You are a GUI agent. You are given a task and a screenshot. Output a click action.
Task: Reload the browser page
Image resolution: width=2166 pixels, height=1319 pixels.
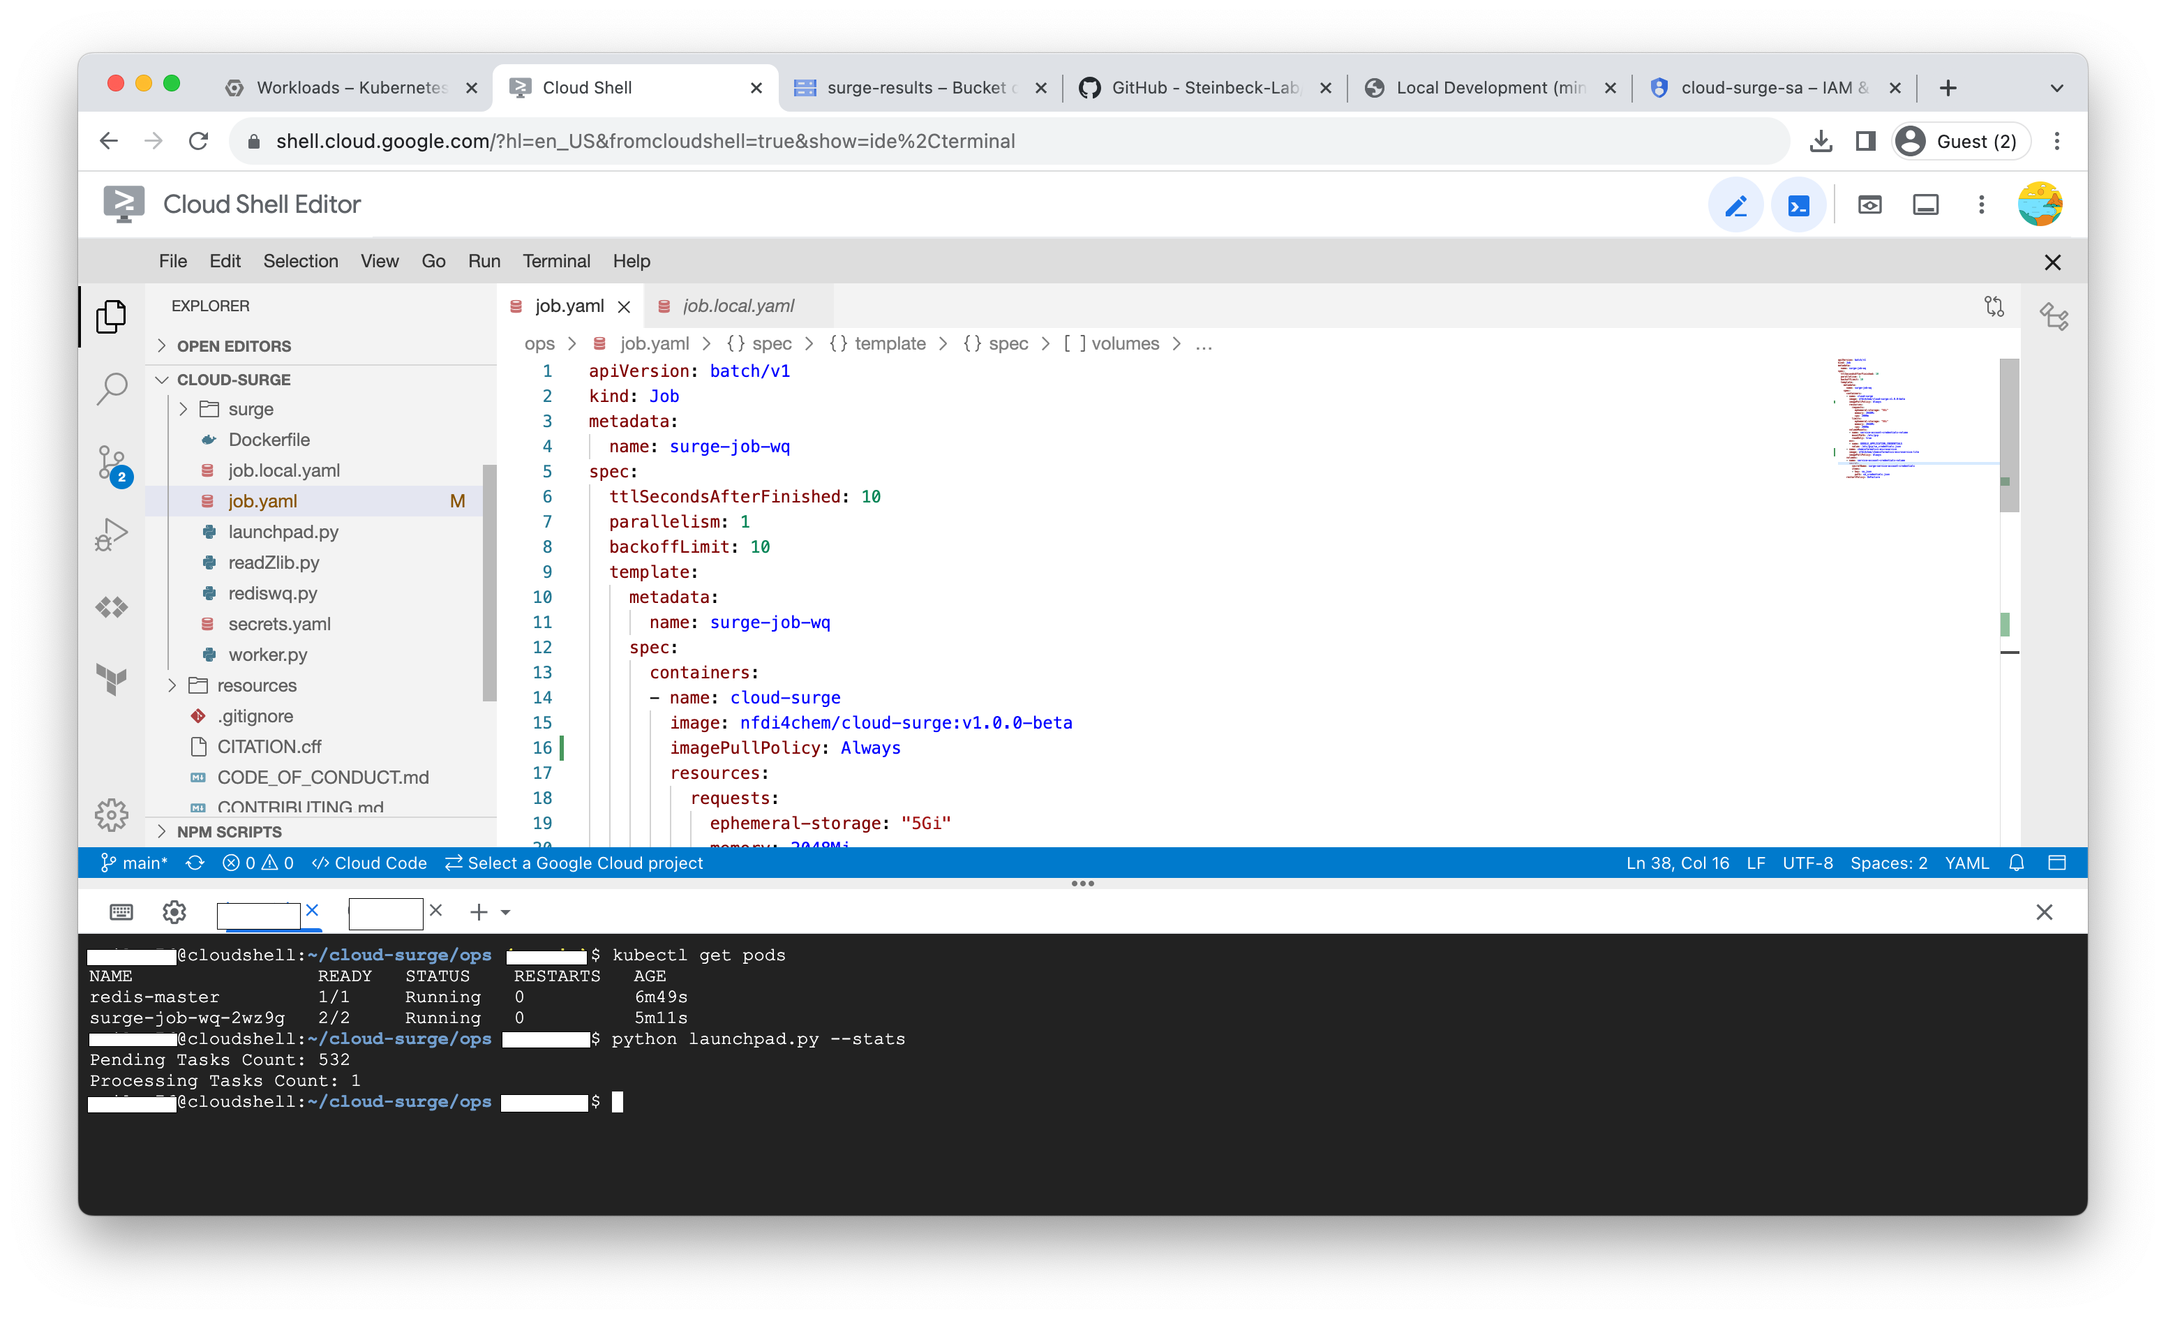[200, 141]
